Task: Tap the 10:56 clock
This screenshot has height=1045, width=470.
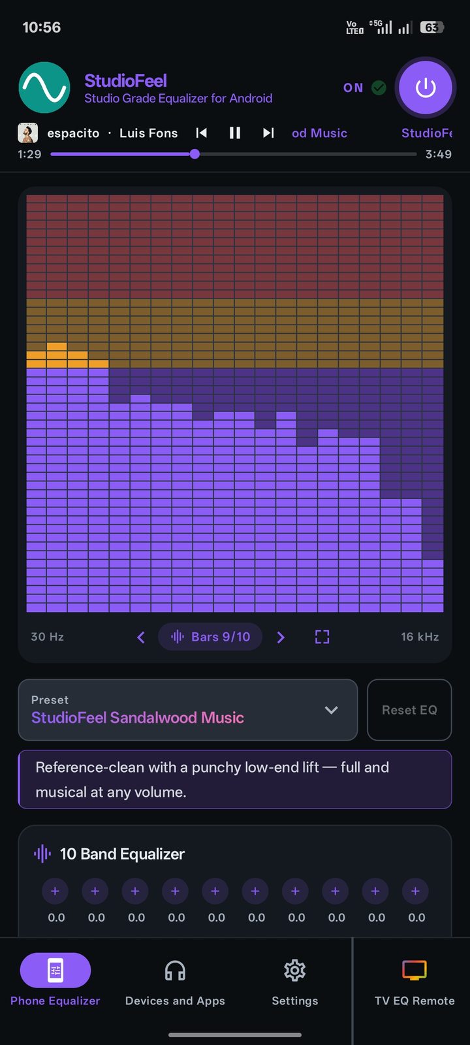Action: click(x=41, y=27)
